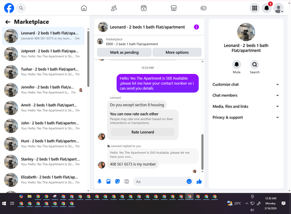Screen dimensions: 291x214
Task: Open Stanley conversation in chat list
Action: point(44,162)
